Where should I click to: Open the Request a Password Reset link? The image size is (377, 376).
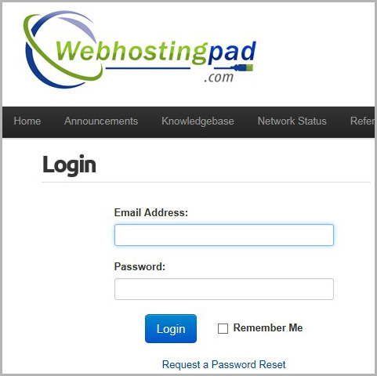click(224, 364)
